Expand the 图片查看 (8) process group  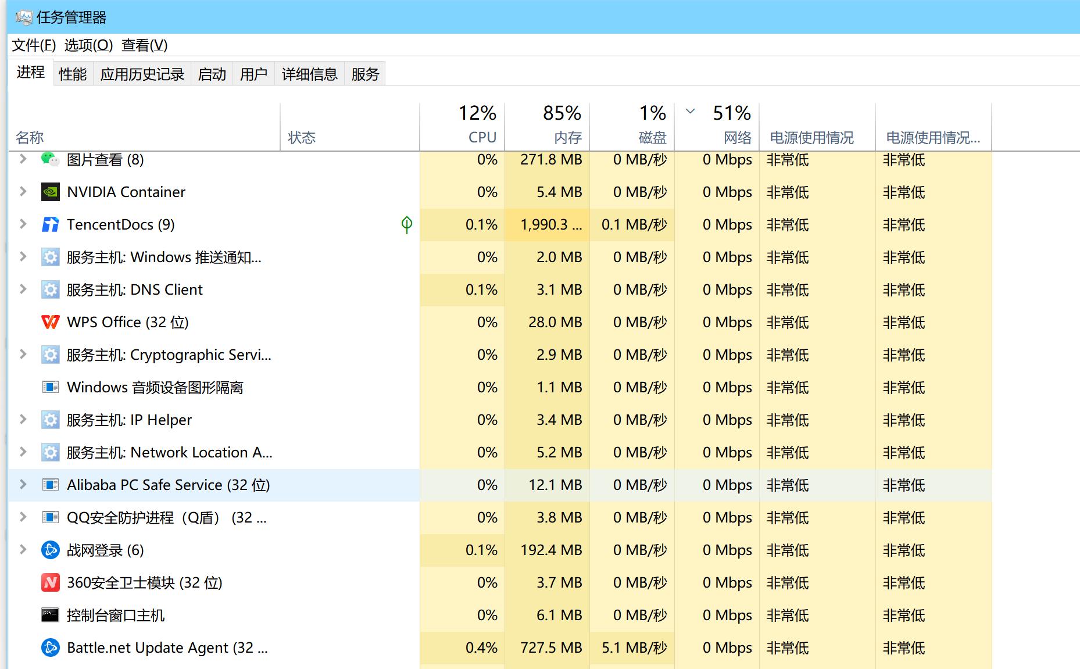pos(23,160)
